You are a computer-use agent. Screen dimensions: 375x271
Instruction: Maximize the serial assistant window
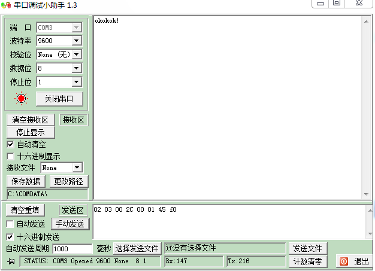coord(337,3)
